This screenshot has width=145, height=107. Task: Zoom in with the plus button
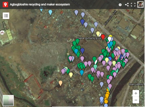pos(136,93)
